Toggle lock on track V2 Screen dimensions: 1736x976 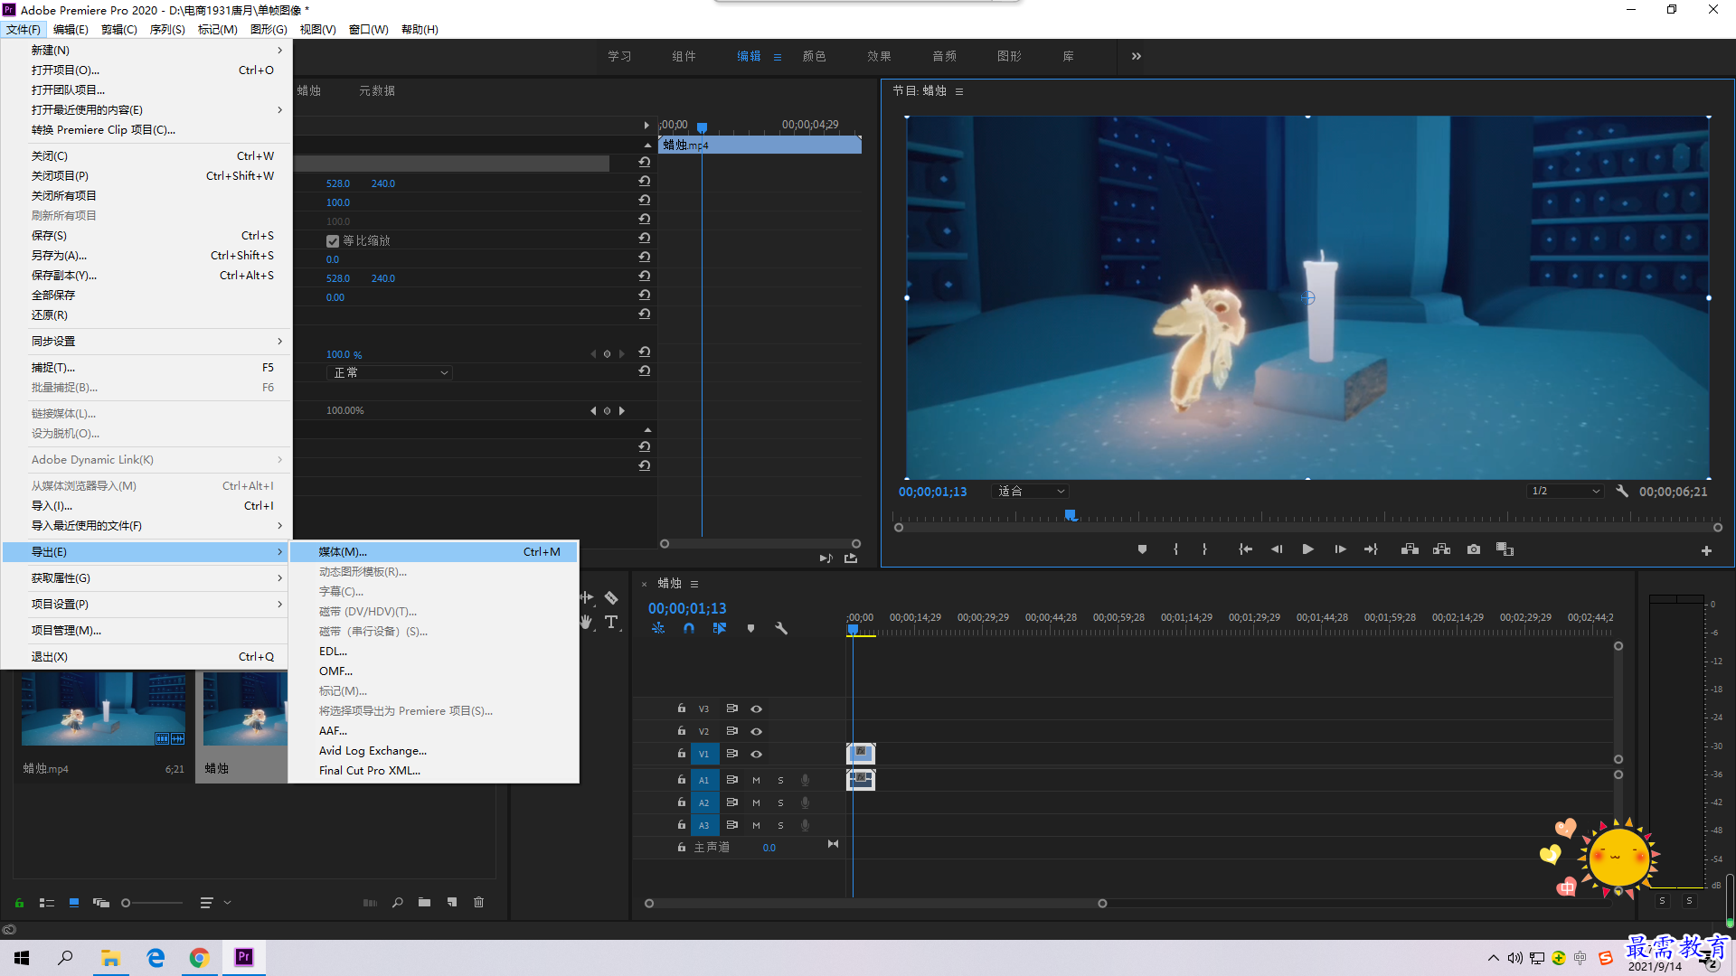(682, 730)
